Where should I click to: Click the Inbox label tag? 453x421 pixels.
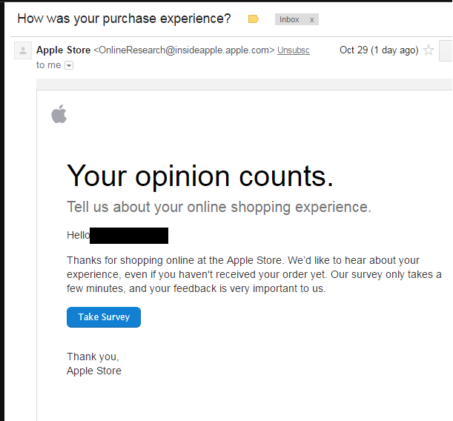click(x=289, y=20)
